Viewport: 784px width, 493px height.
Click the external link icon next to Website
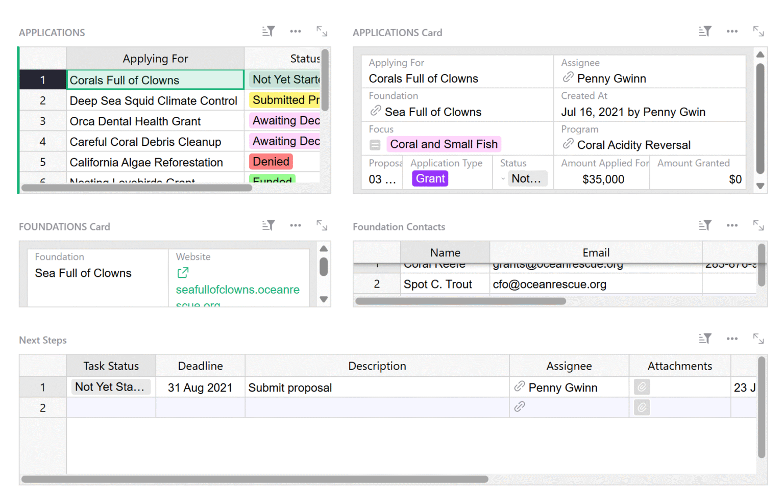(x=182, y=273)
